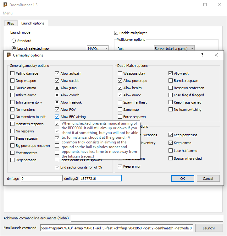Click Additional command line arguments field
This screenshot has height=236, width=227.
147,218
